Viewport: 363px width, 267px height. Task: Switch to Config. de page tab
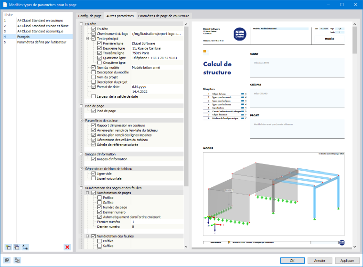90,16
